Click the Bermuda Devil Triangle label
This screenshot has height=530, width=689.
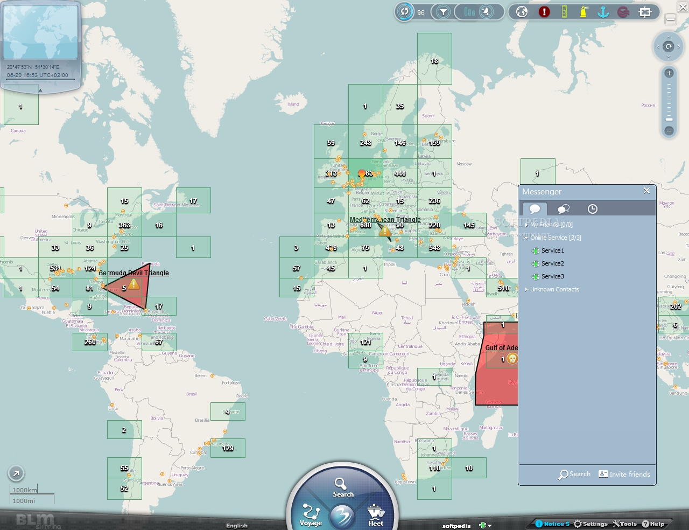(x=133, y=273)
